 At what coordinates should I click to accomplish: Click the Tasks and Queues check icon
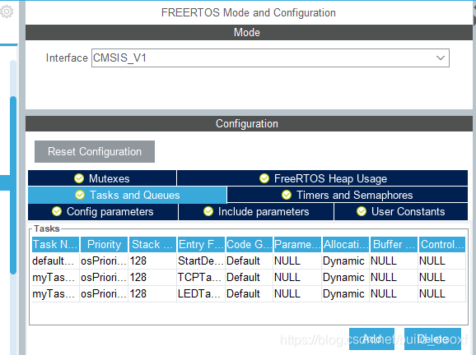click(80, 195)
